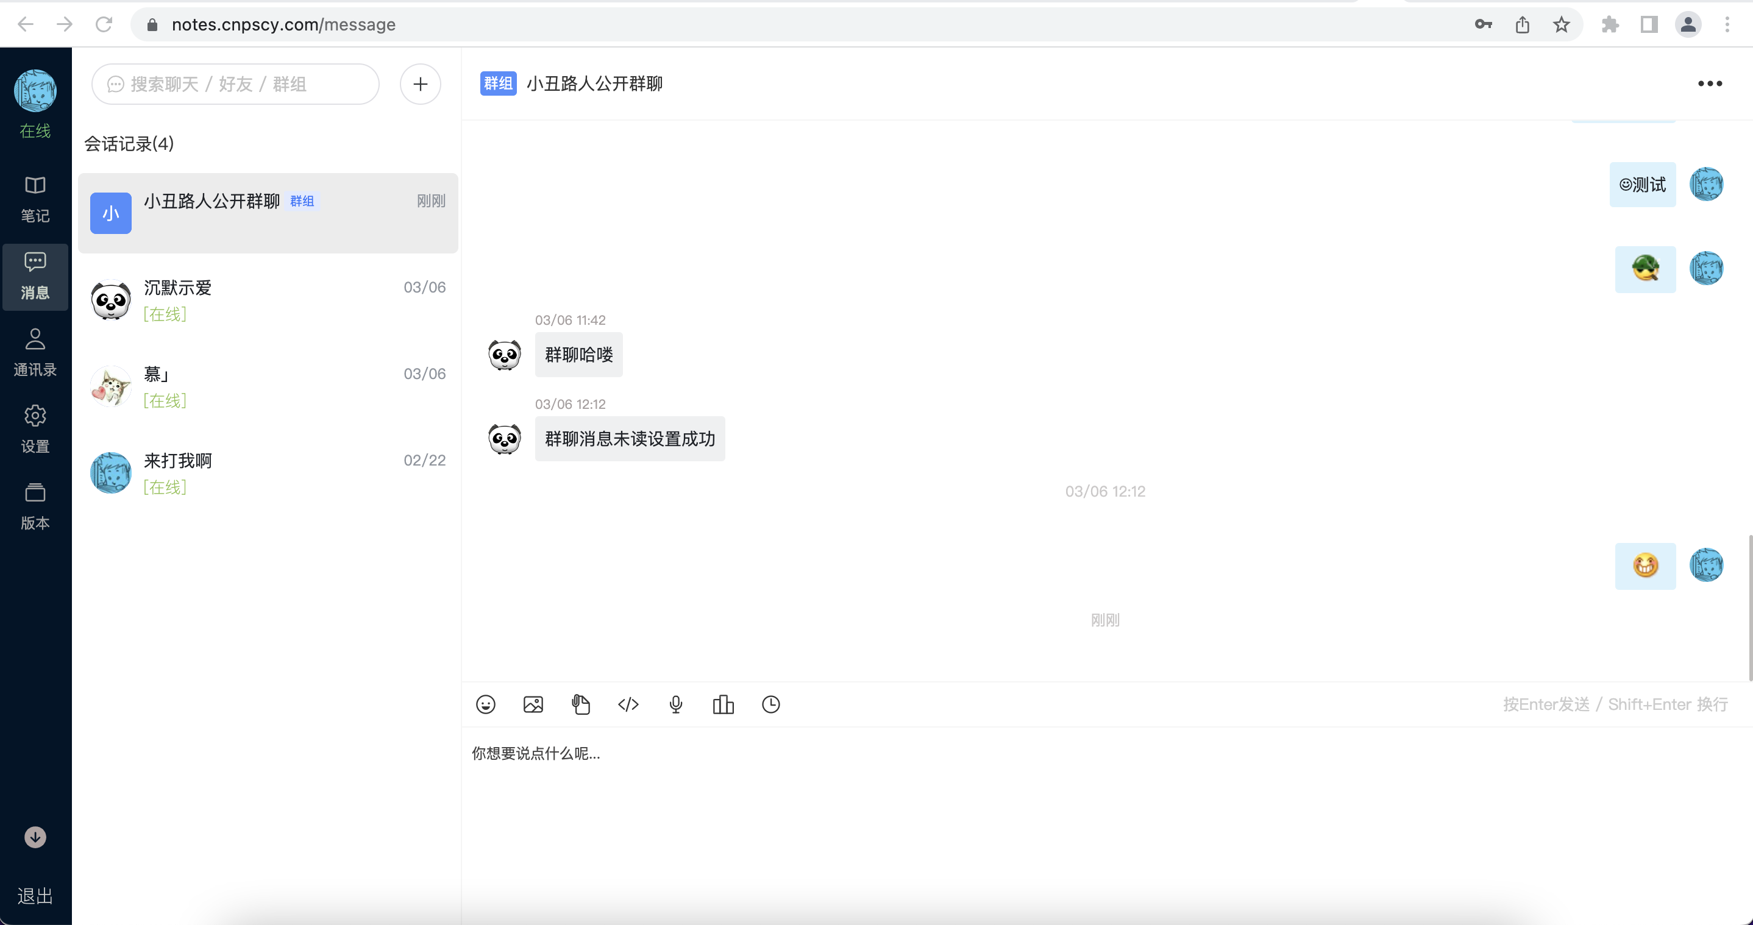Click the 会话记录(4) heading
Screen dimensions: 1753x925
129,144
